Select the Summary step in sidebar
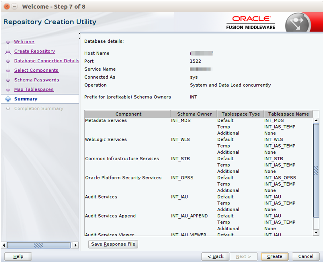 click(x=25, y=99)
